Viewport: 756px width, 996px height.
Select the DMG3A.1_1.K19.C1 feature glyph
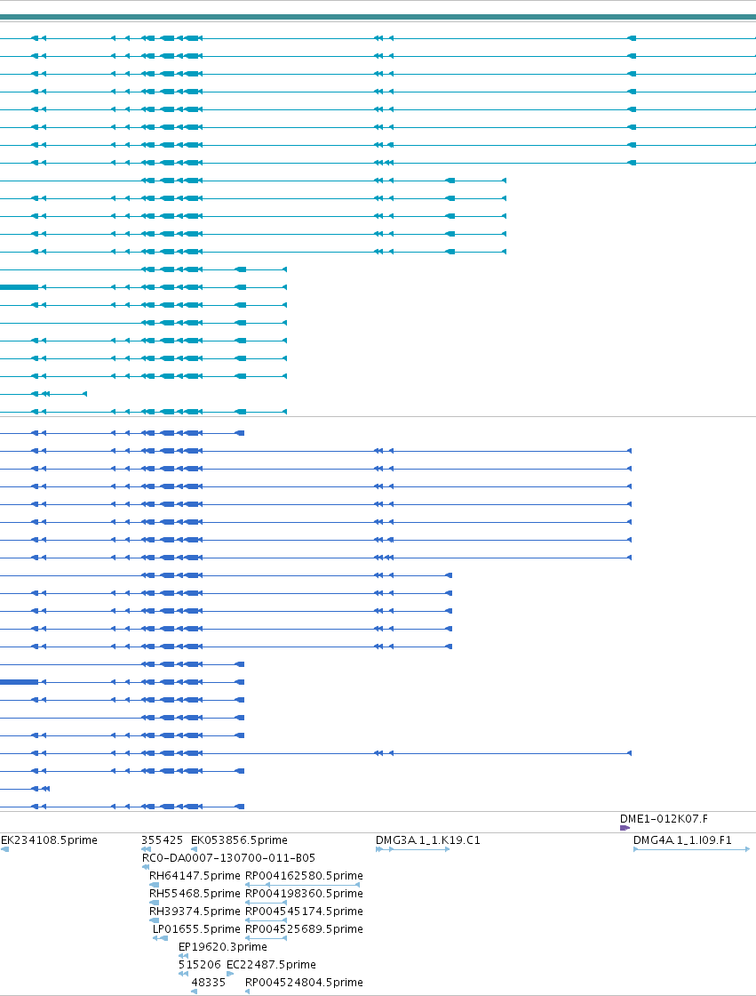coord(412,849)
